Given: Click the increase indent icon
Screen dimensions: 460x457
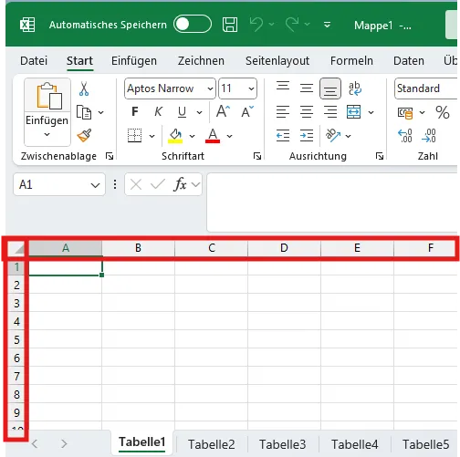Looking at the screenshot, I should click(307, 135).
